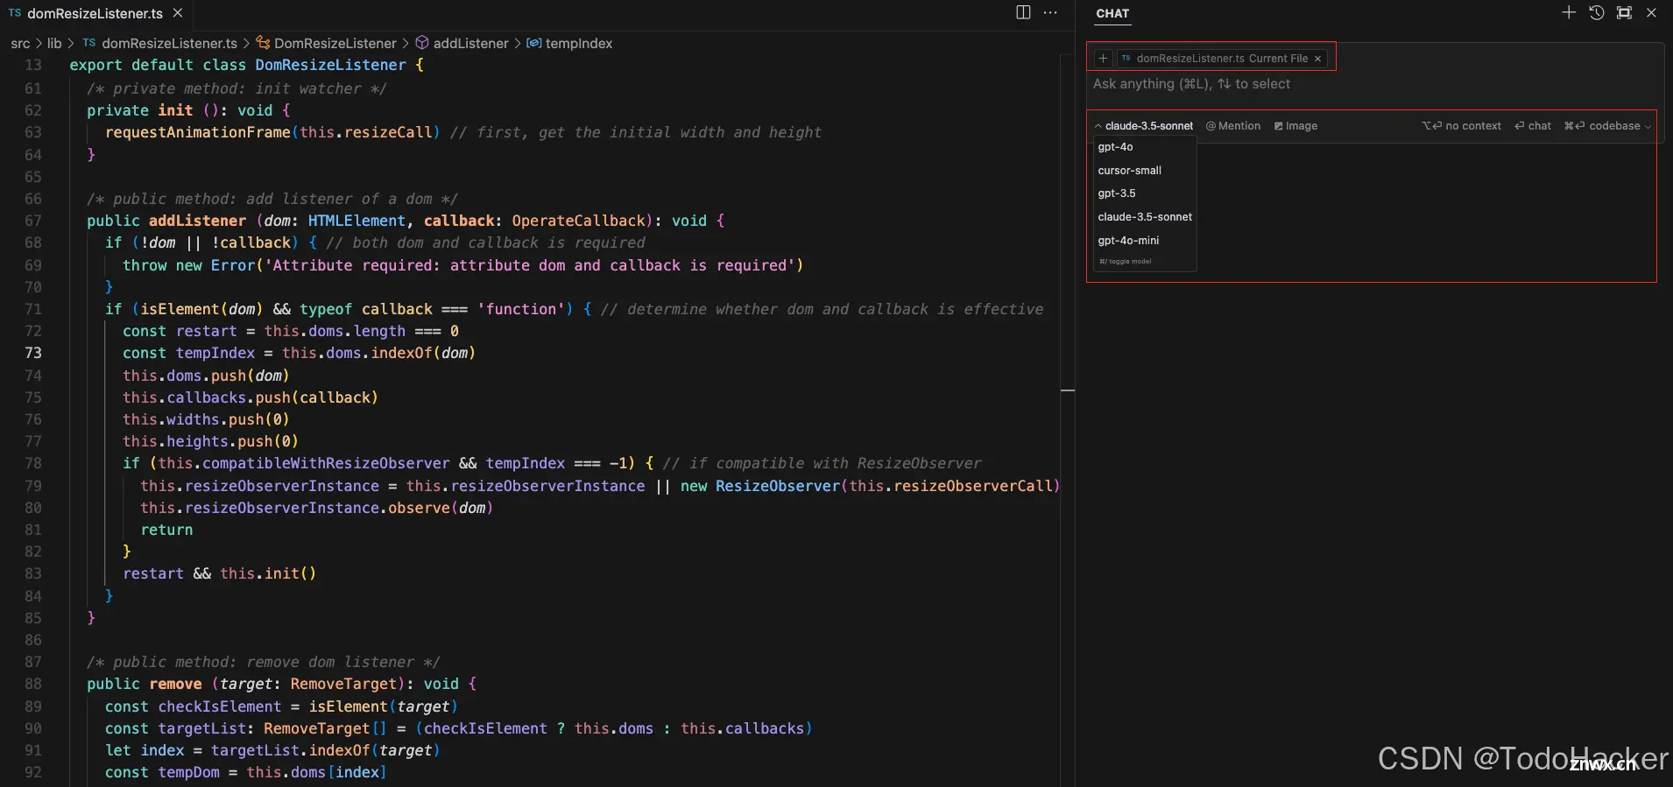Click 'return' keyword on line 81

tap(166, 530)
